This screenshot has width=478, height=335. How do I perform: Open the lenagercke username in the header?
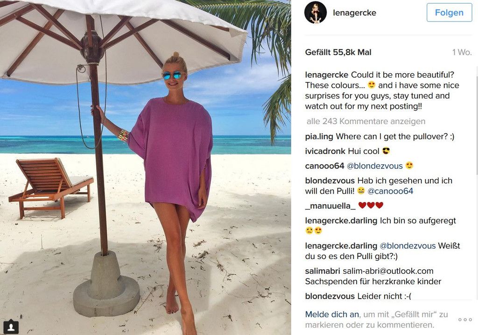[x=354, y=13]
